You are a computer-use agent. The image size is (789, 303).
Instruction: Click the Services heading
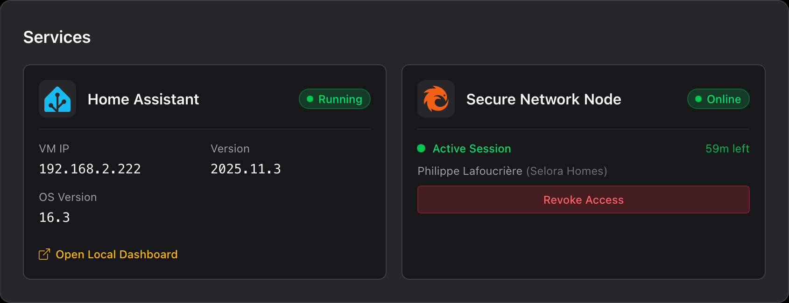57,37
